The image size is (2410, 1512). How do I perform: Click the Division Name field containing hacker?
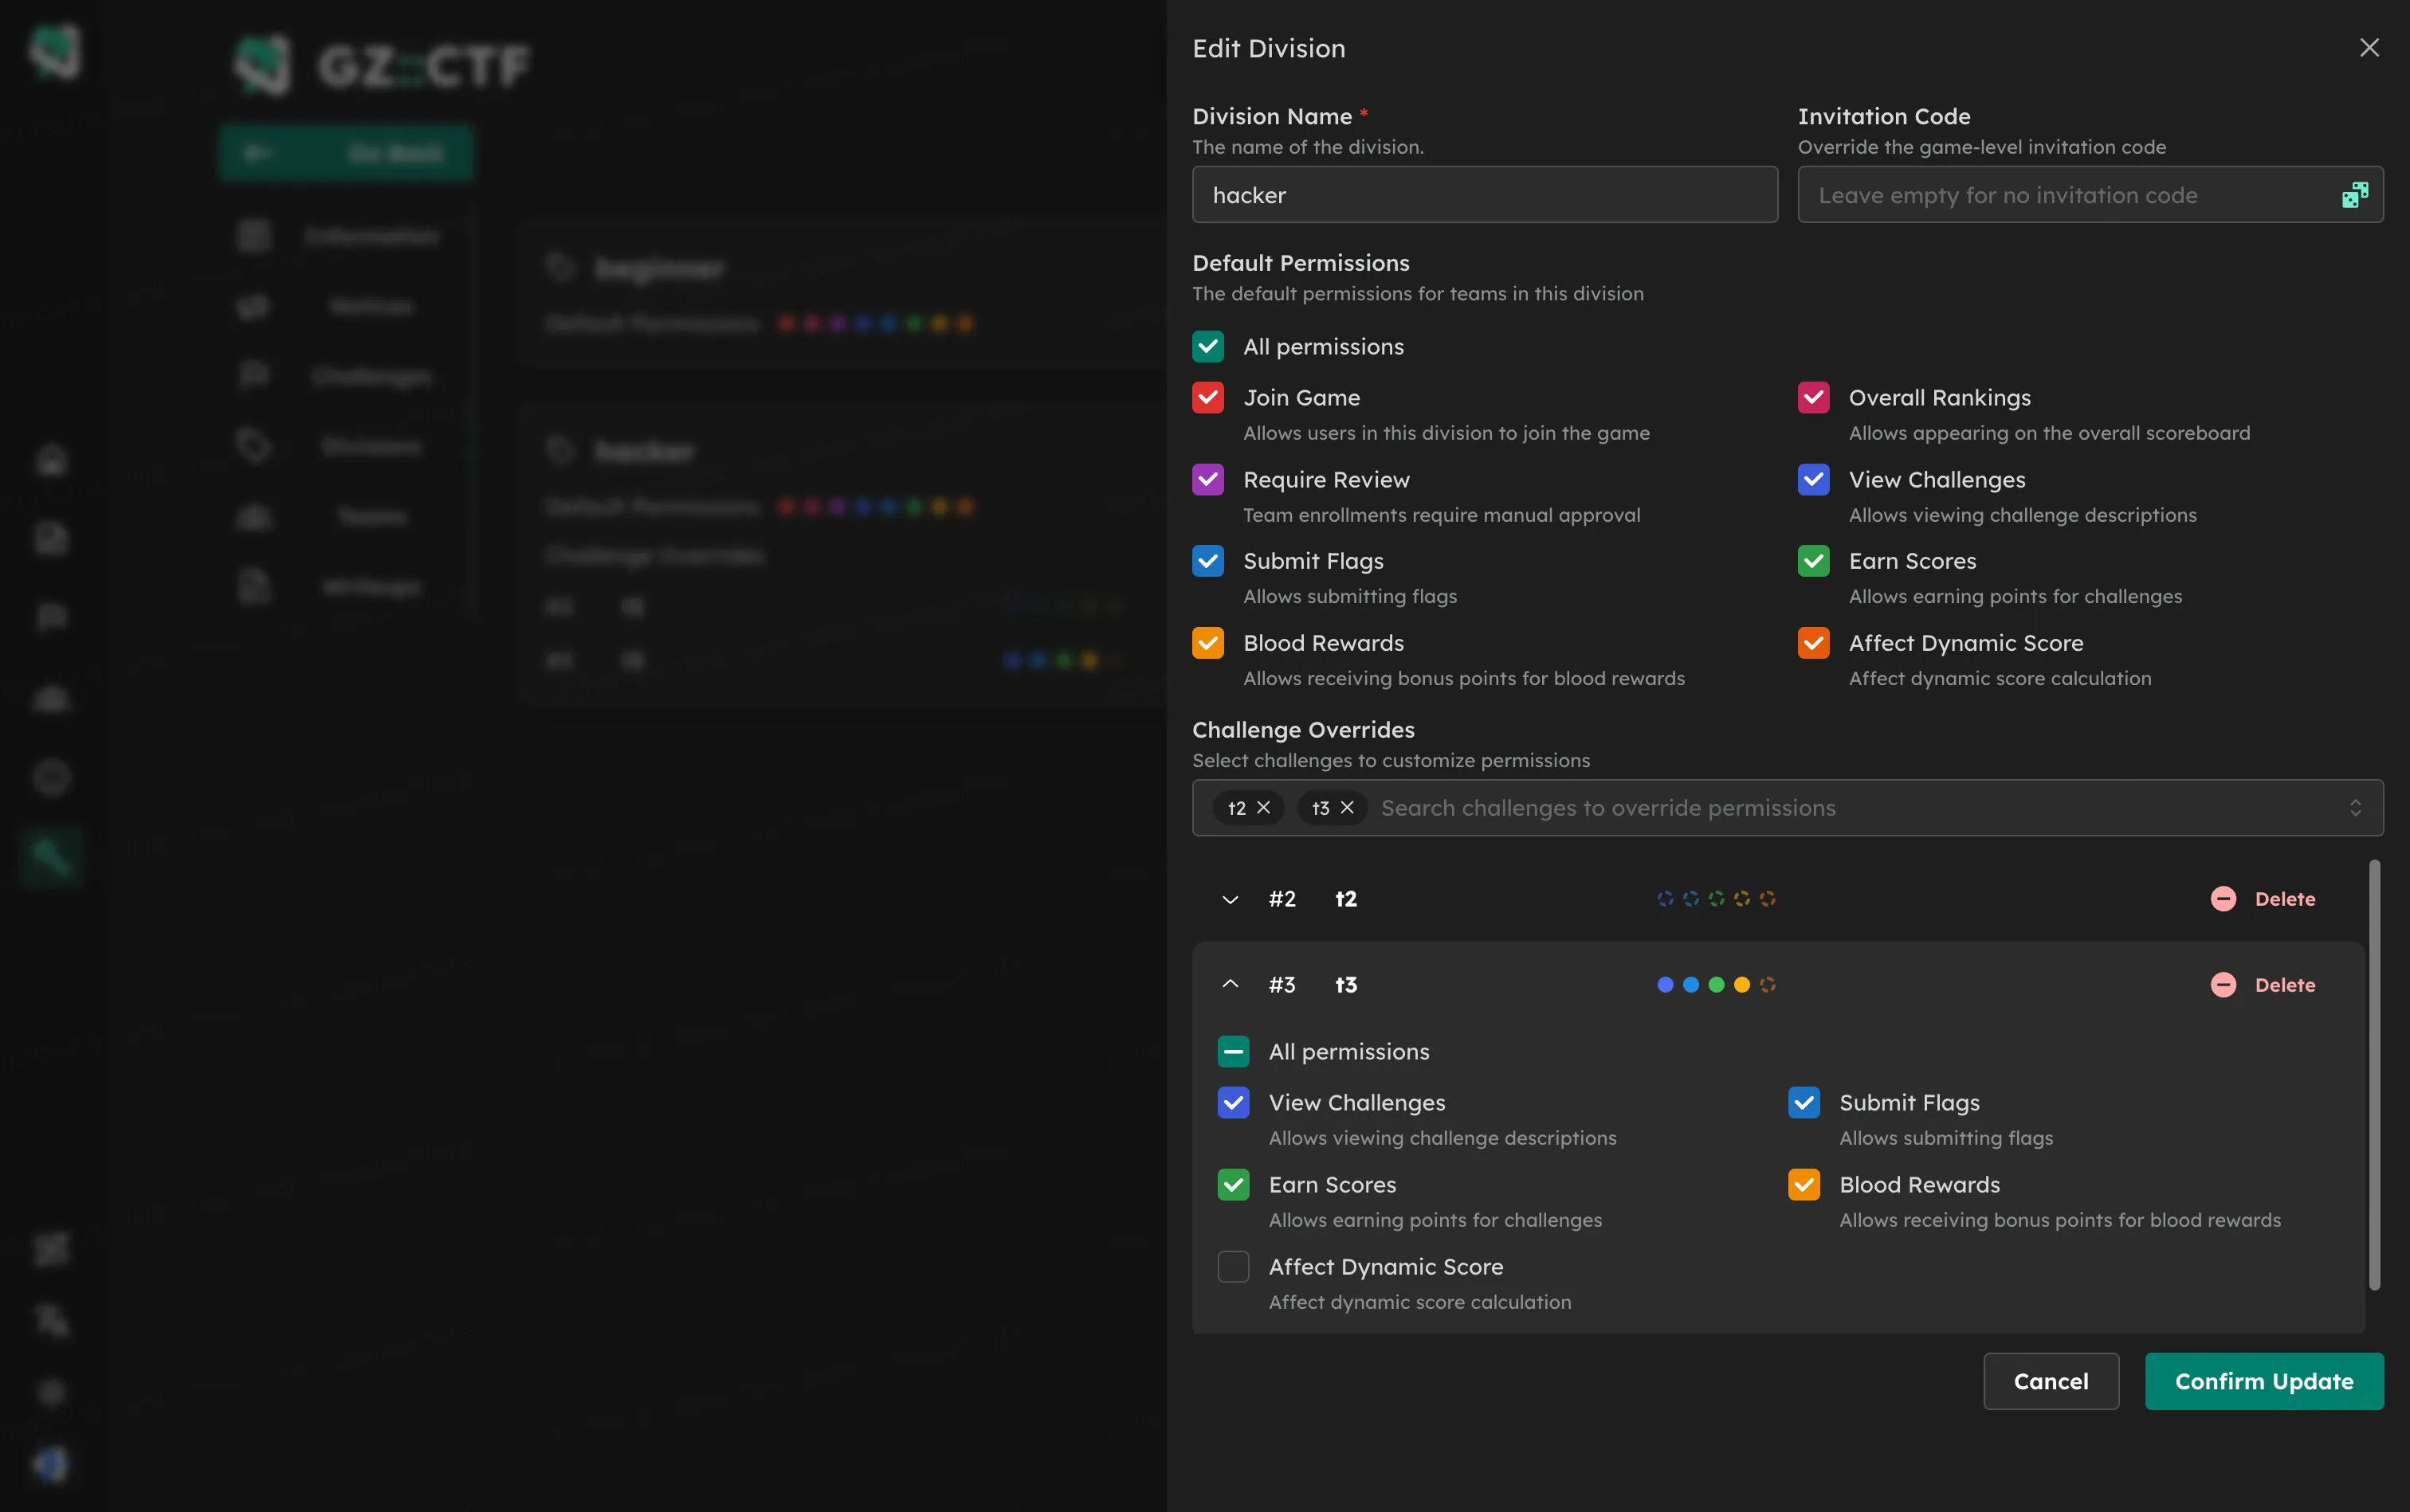(1485, 194)
